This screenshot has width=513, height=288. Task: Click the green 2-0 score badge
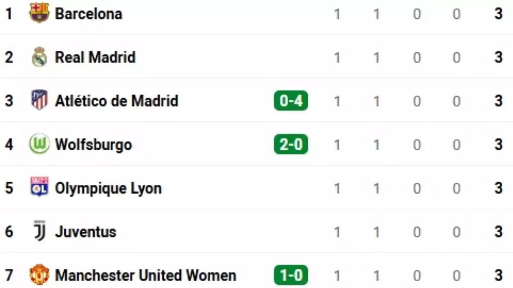(290, 144)
